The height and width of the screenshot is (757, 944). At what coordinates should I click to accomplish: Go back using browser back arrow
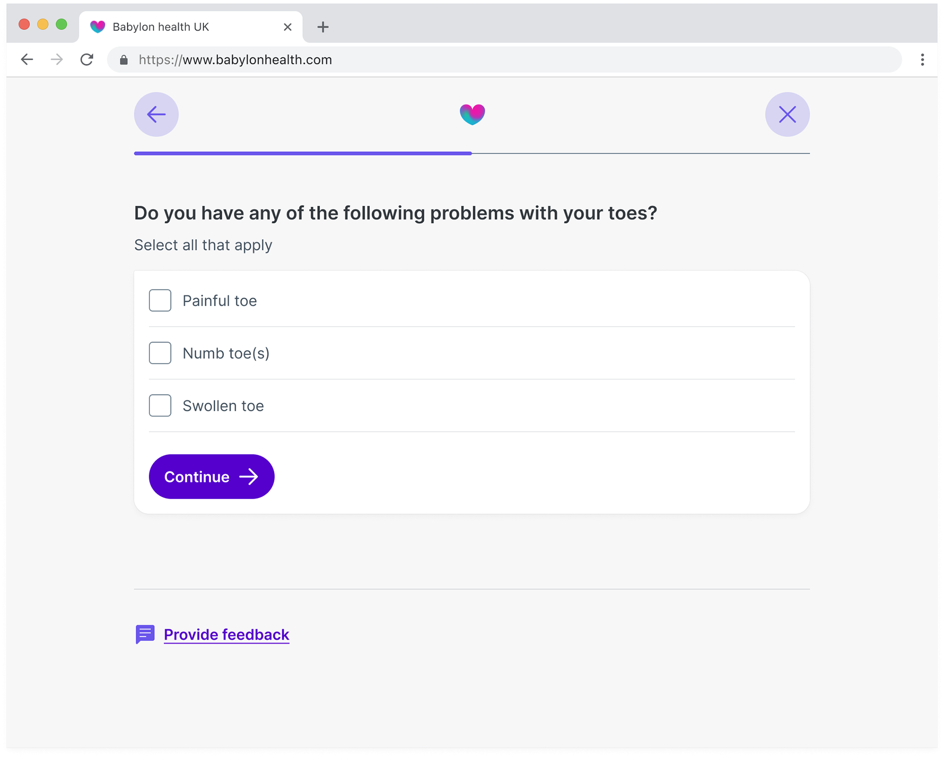coord(27,60)
